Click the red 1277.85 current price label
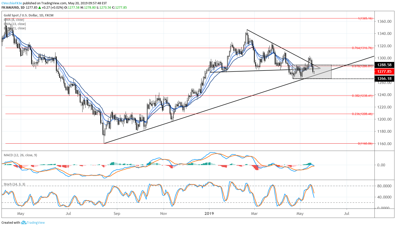396x227 pixels. [384, 72]
